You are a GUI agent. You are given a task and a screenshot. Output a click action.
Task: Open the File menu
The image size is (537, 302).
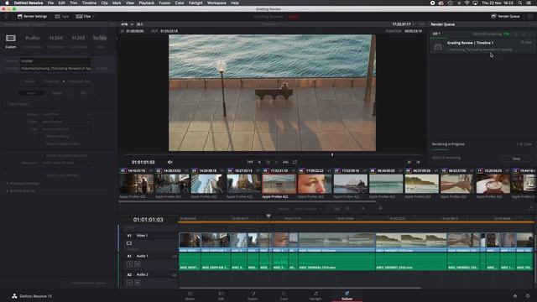[x=50, y=3]
